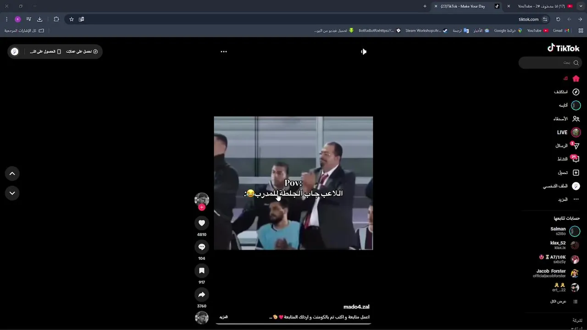587x330 pixels.
Task: Open the browser Downloads icon
Action: [39, 19]
